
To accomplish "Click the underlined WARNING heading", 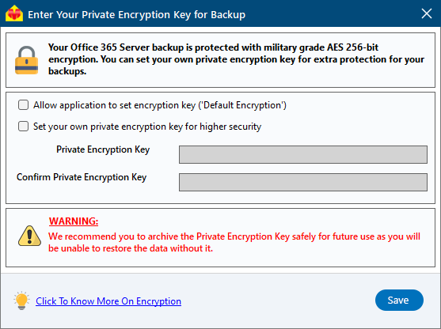I will 74,221.
